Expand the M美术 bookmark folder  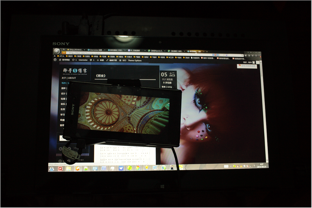tap(129, 57)
